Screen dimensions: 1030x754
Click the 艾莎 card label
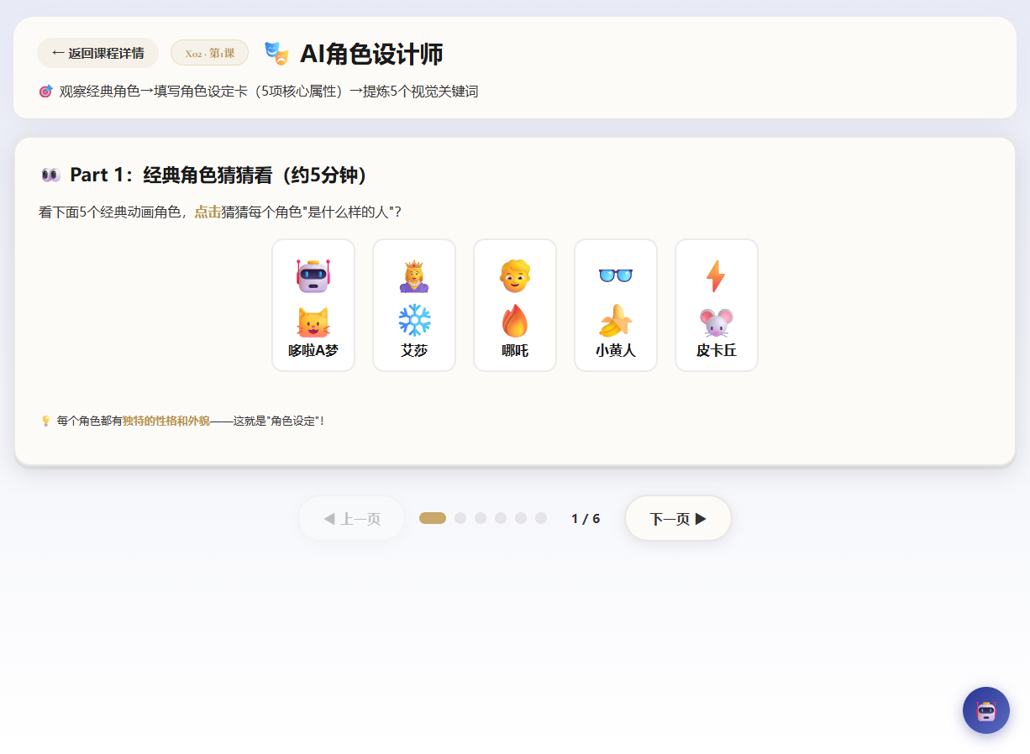(414, 350)
